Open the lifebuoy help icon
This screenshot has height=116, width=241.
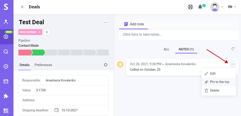(190, 7)
